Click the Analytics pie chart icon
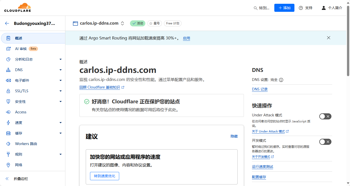This screenshot has height=186, width=350. 8,59
